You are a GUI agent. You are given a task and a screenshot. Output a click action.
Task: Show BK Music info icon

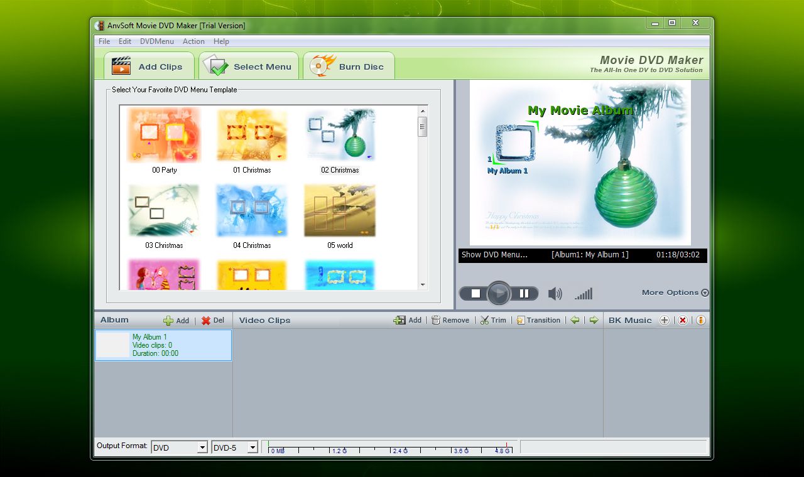[x=700, y=320]
